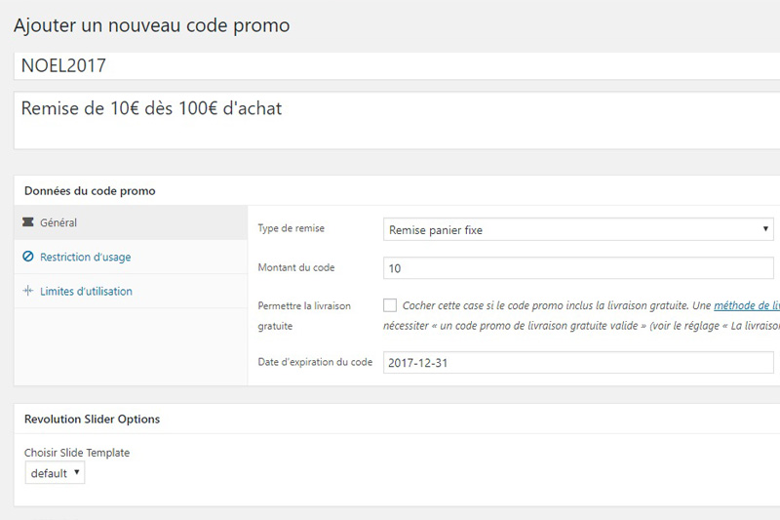Screen dimensions: 780x520
Task: Switch to the Restriction d'usage tab
Action: 85,257
